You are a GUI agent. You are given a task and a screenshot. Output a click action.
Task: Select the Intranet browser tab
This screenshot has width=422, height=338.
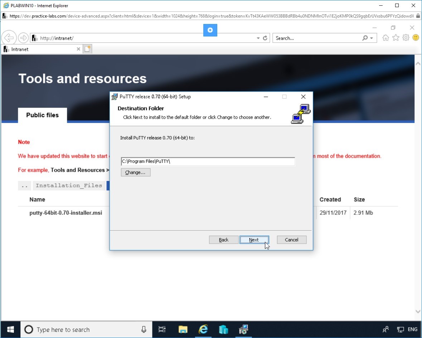click(x=42, y=49)
